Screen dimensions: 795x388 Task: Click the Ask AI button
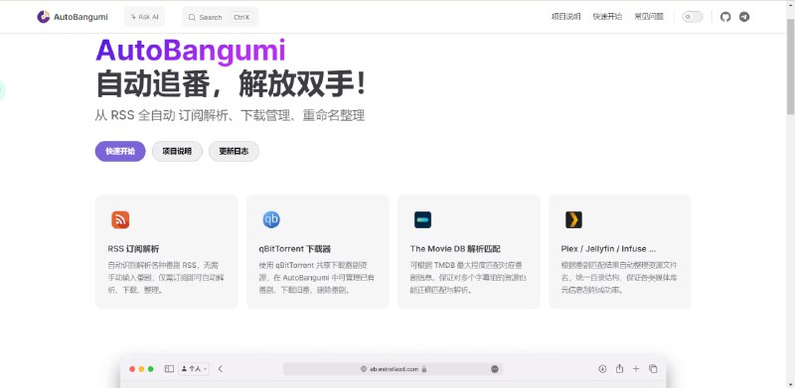144,17
